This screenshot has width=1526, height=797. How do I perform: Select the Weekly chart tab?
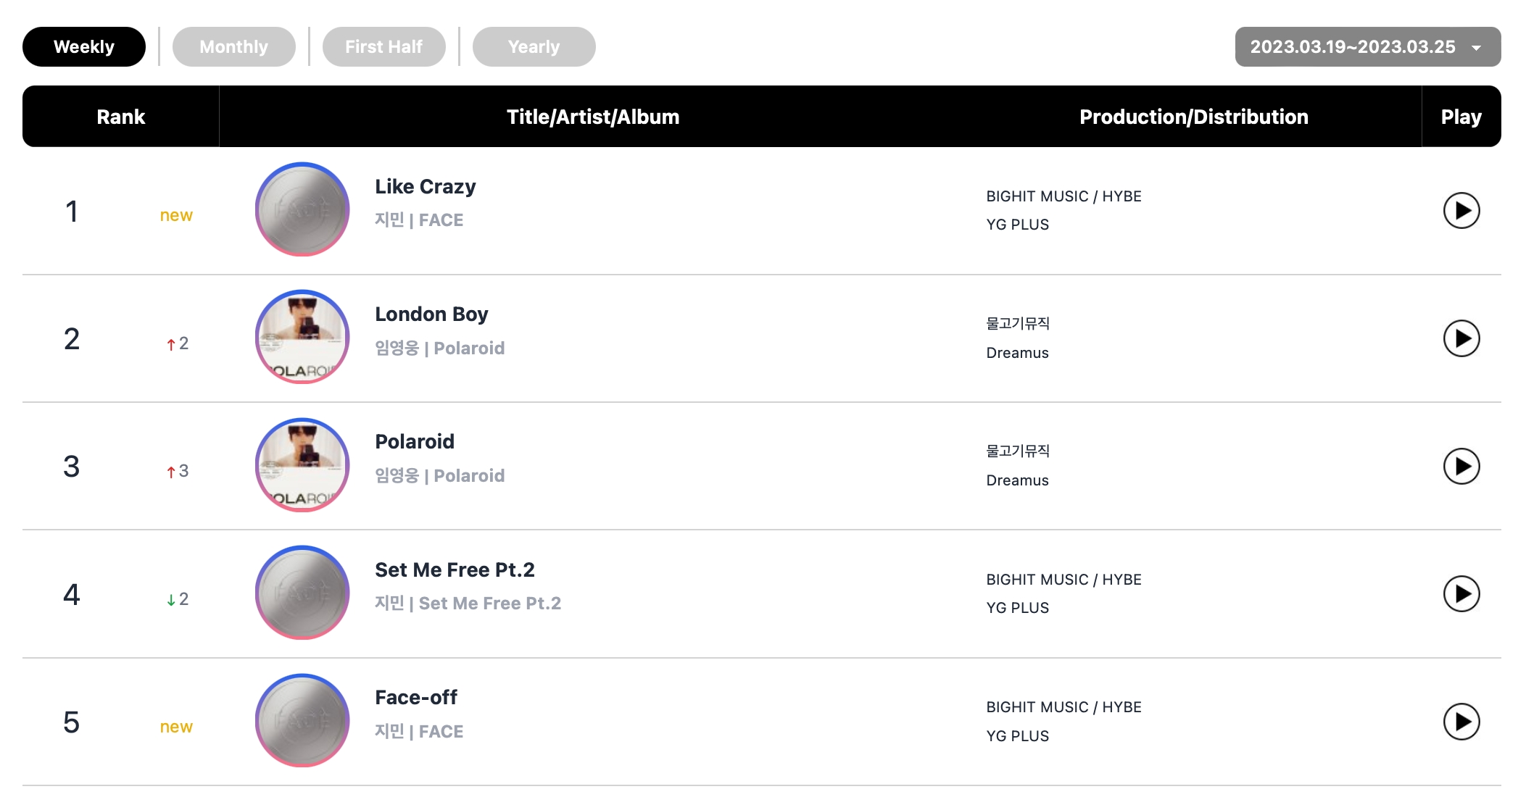pyautogui.click(x=84, y=47)
